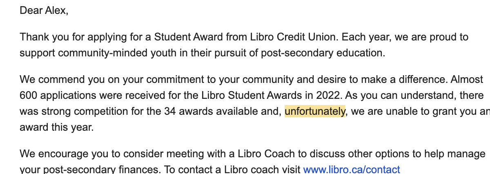
Task: Open the www.libro.ca/contact link
Action: click(351, 169)
